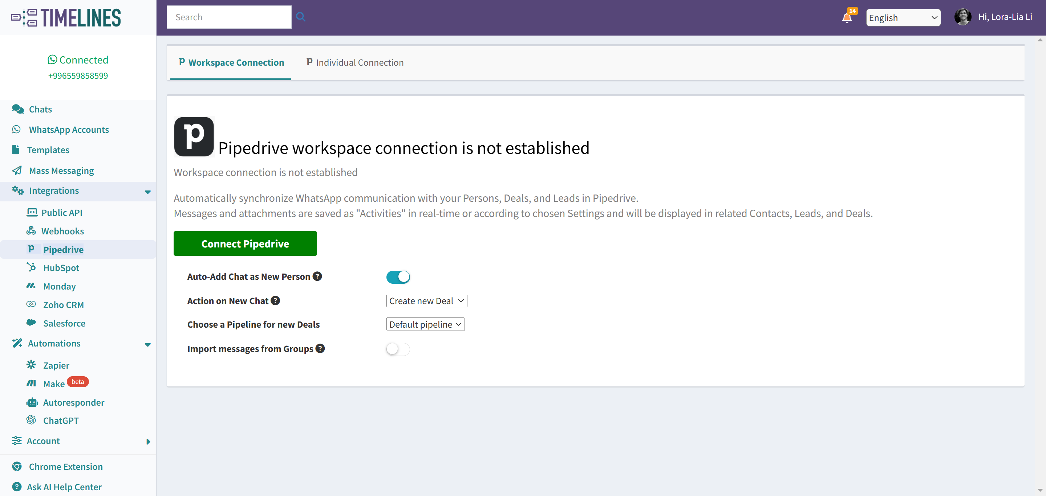Open the English language dropdown

coord(903,17)
